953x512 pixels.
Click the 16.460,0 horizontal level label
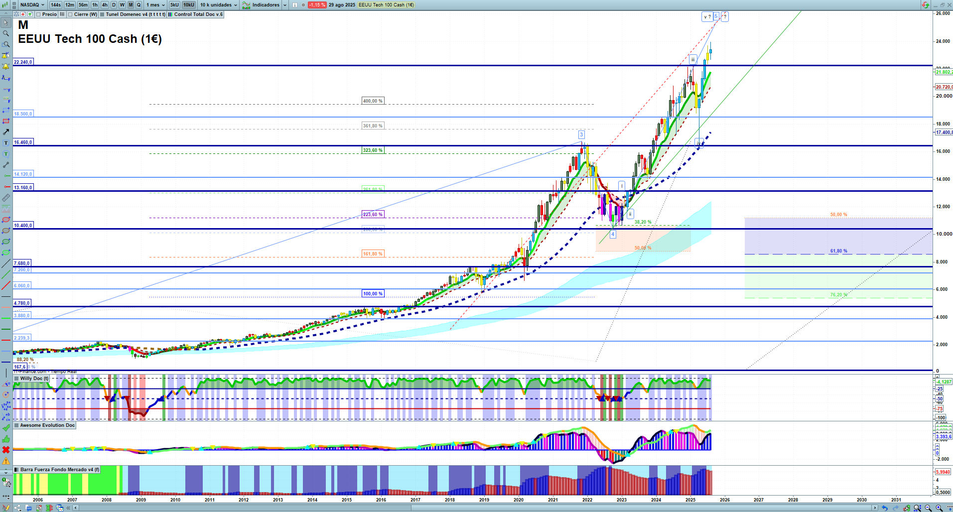pyautogui.click(x=23, y=142)
